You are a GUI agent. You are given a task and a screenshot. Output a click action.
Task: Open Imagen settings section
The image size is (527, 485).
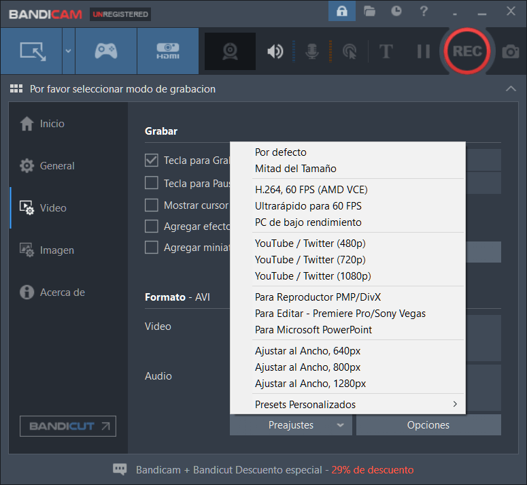click(47, 250)
